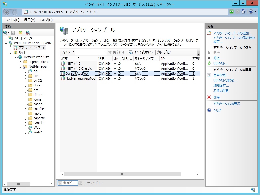Sort by 状態 column header
Viewport: 260px width, 195px height.
coord(105,58)
